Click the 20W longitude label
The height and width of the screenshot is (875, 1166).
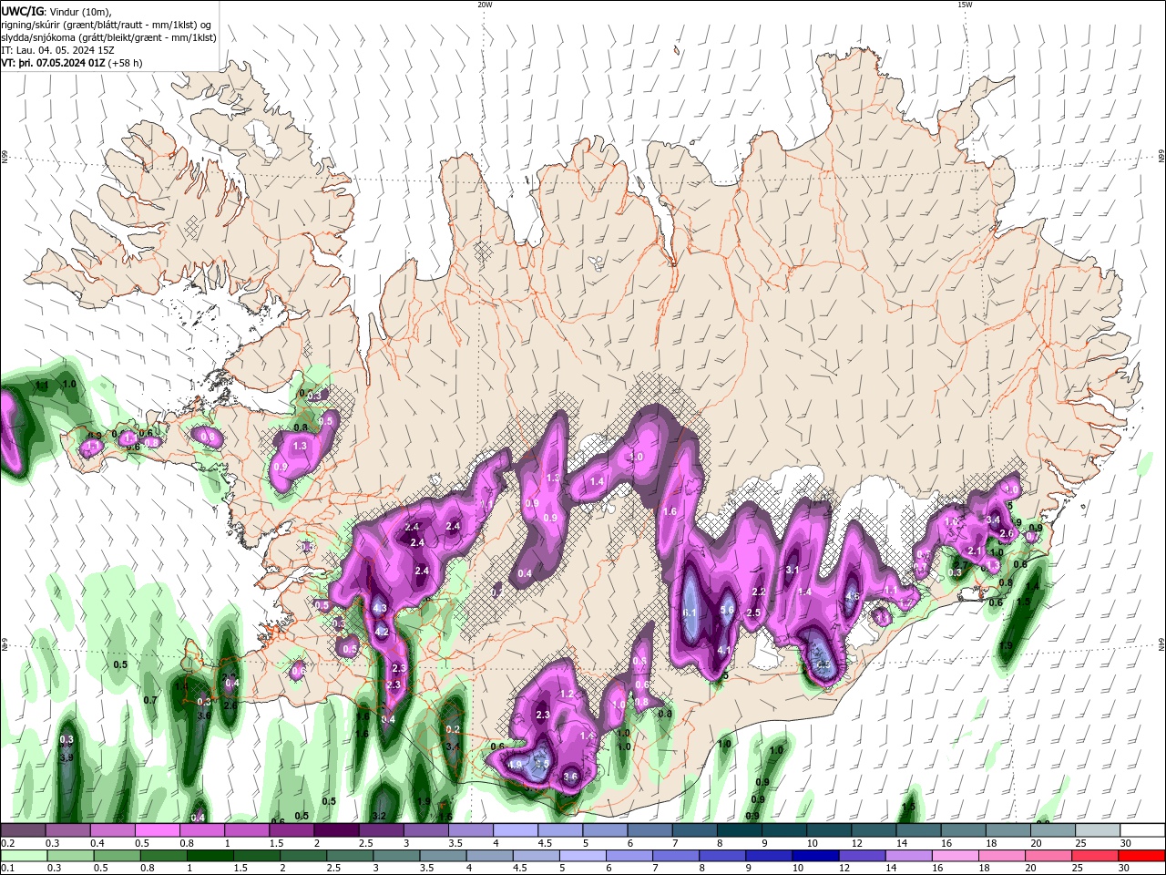[485, 5]
